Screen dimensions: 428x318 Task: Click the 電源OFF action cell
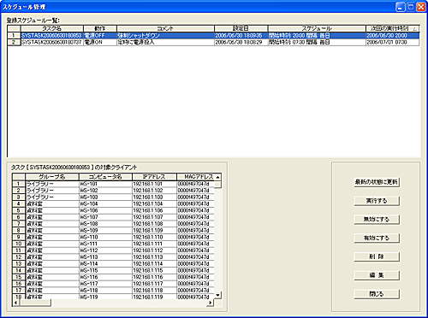(x=100, y=36)
